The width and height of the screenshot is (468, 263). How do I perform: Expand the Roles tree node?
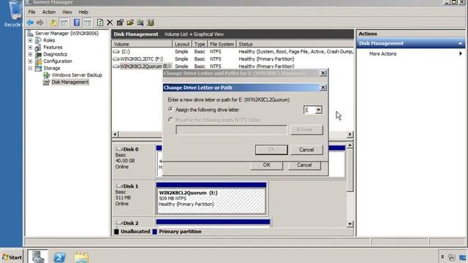30,40
